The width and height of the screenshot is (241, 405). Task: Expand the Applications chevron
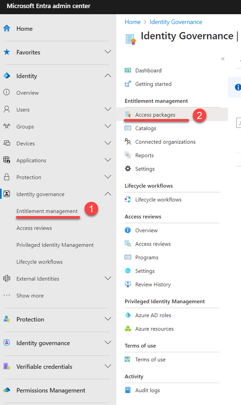pos(108,160)
